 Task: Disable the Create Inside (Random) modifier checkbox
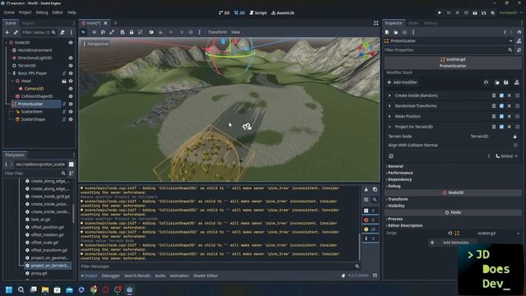(x=501, y=95)
